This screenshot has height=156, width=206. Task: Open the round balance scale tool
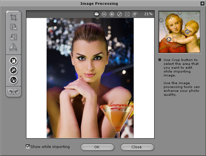point(14,80)
